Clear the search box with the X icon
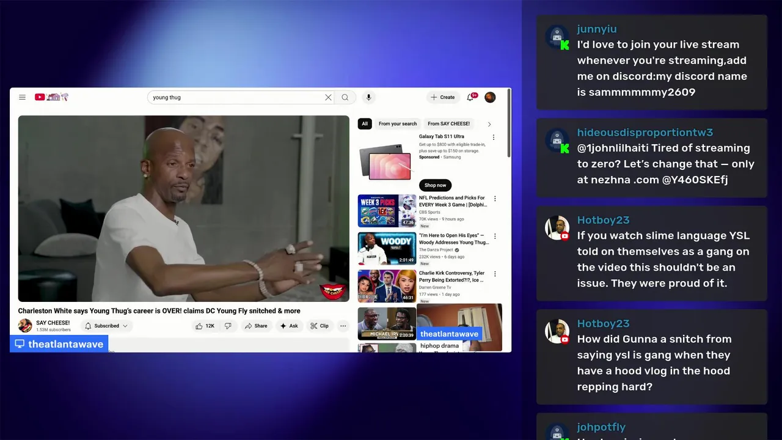782x440 pixels. [x=328, y=97]
